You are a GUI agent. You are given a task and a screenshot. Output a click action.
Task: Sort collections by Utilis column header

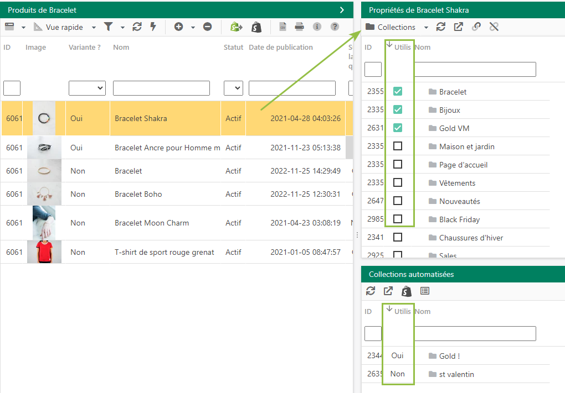coord(402,47)
